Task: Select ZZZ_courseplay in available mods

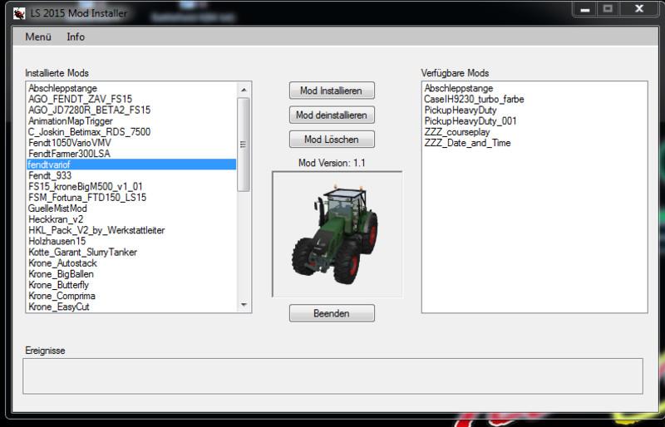Action: tap(457, 132)
